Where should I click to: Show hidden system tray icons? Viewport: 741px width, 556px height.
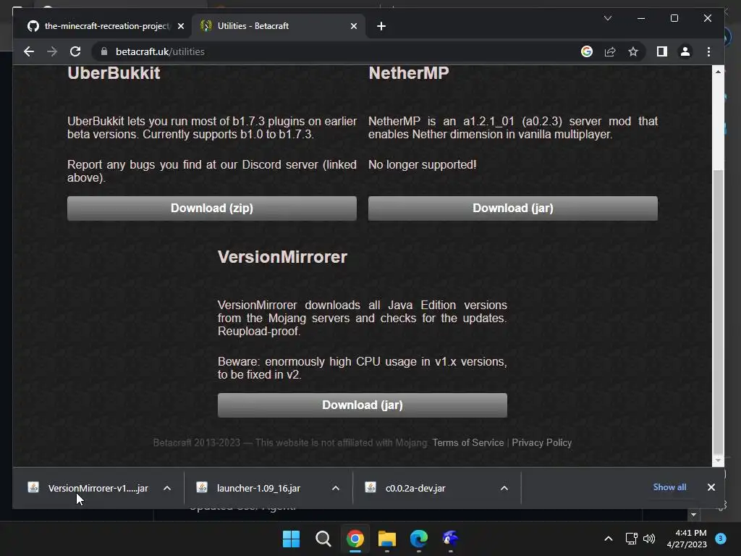tap(609, 539)
